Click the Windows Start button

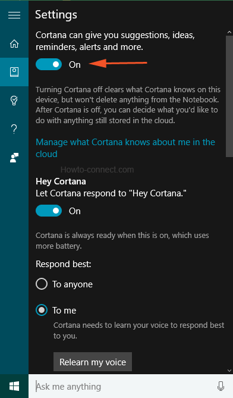point(14,386)
